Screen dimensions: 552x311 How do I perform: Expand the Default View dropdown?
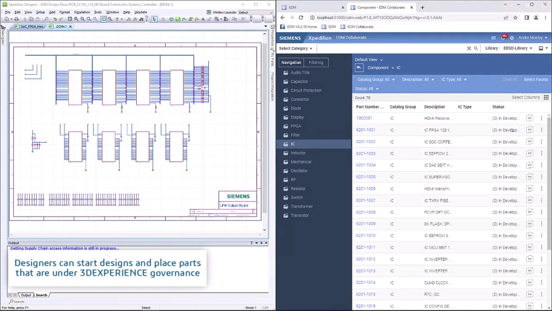369,59
